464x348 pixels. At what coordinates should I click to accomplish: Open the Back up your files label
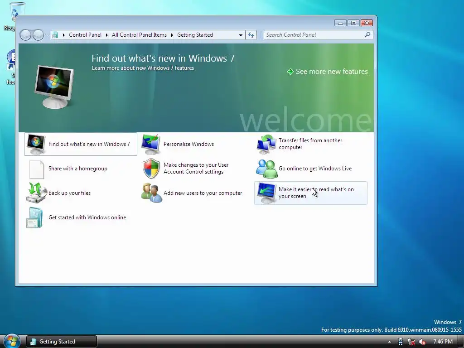pos(69,193)
